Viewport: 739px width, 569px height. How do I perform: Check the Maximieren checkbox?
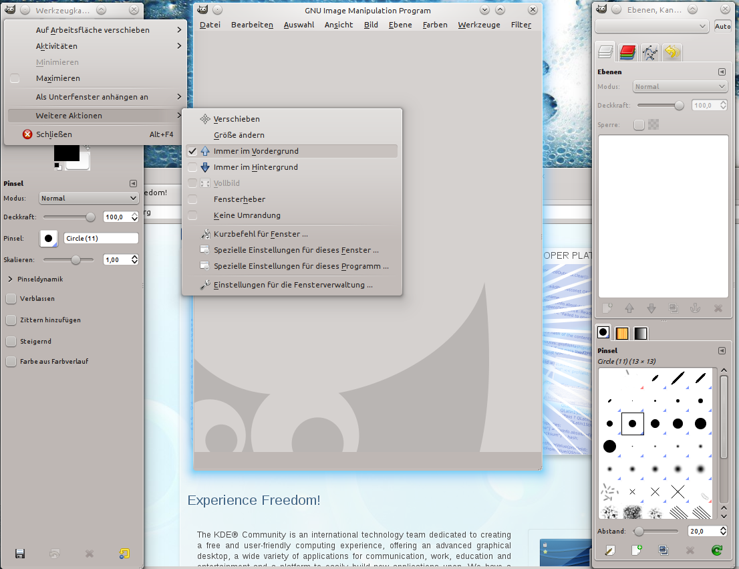[x=15, y=78]
